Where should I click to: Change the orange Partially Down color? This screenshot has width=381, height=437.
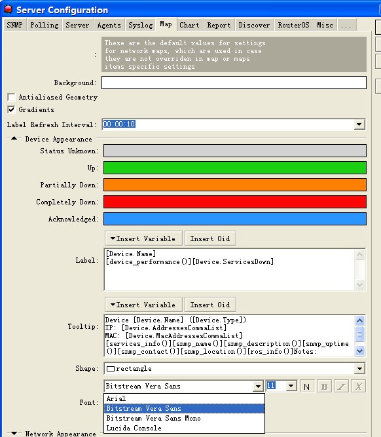pyautogui.click(x=235, y=185)
